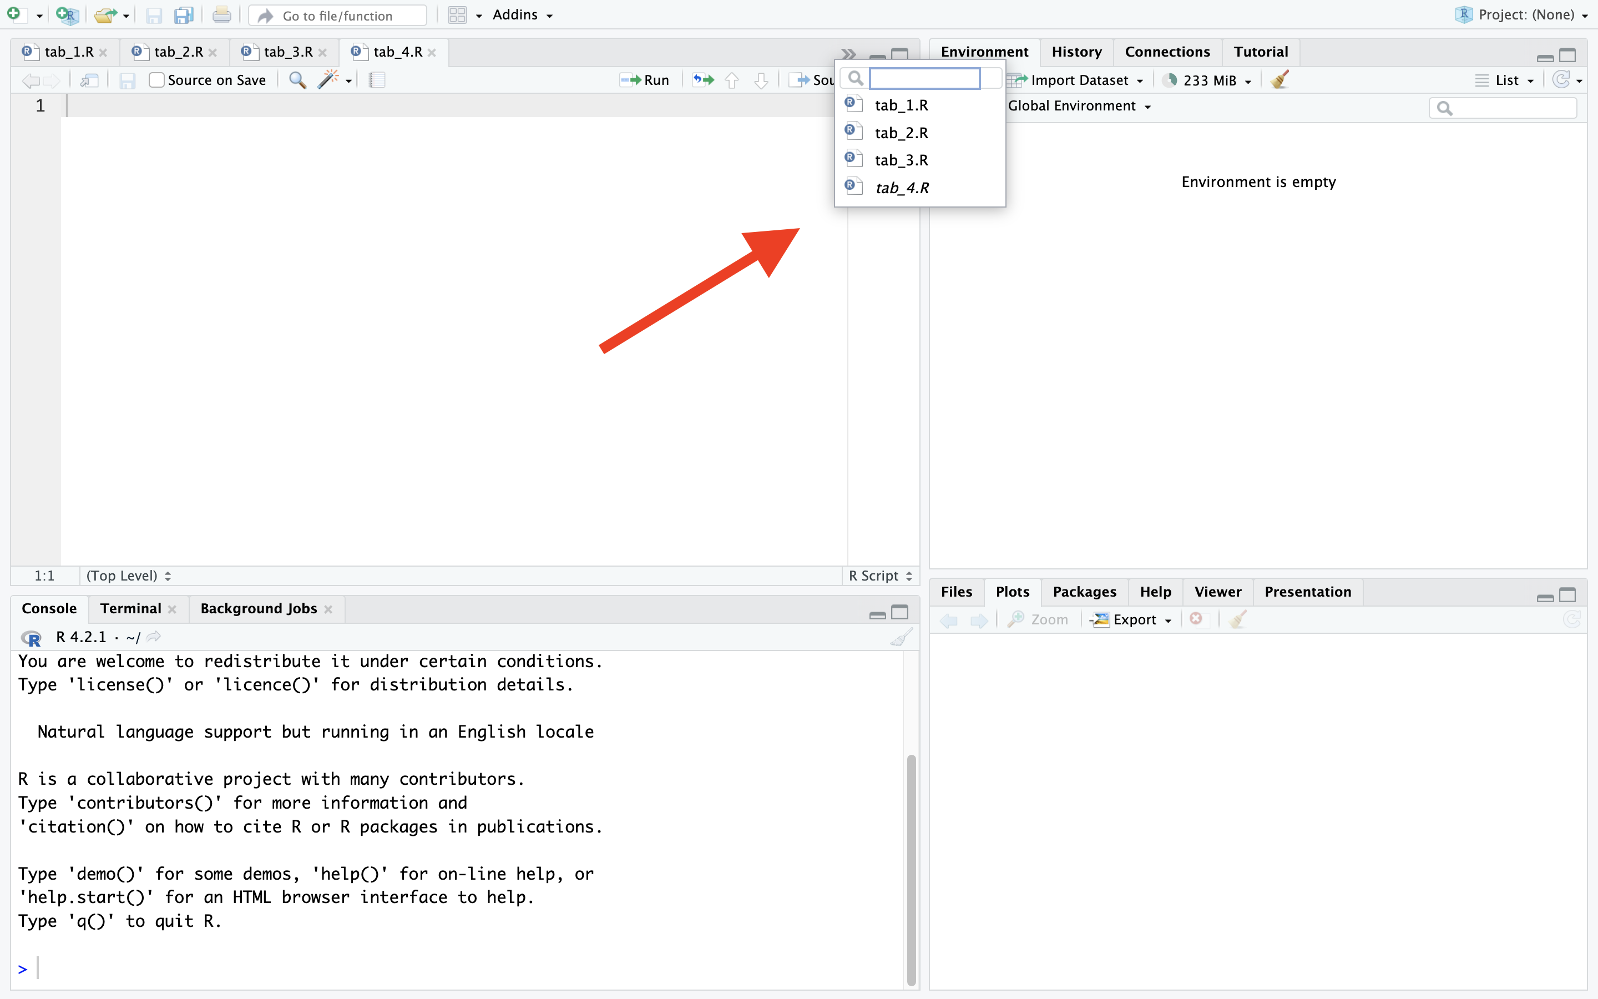The width and height of the screenshot is (1598, 999).
Task: Open the Packages tab
Action: [x=1084, y=591]
